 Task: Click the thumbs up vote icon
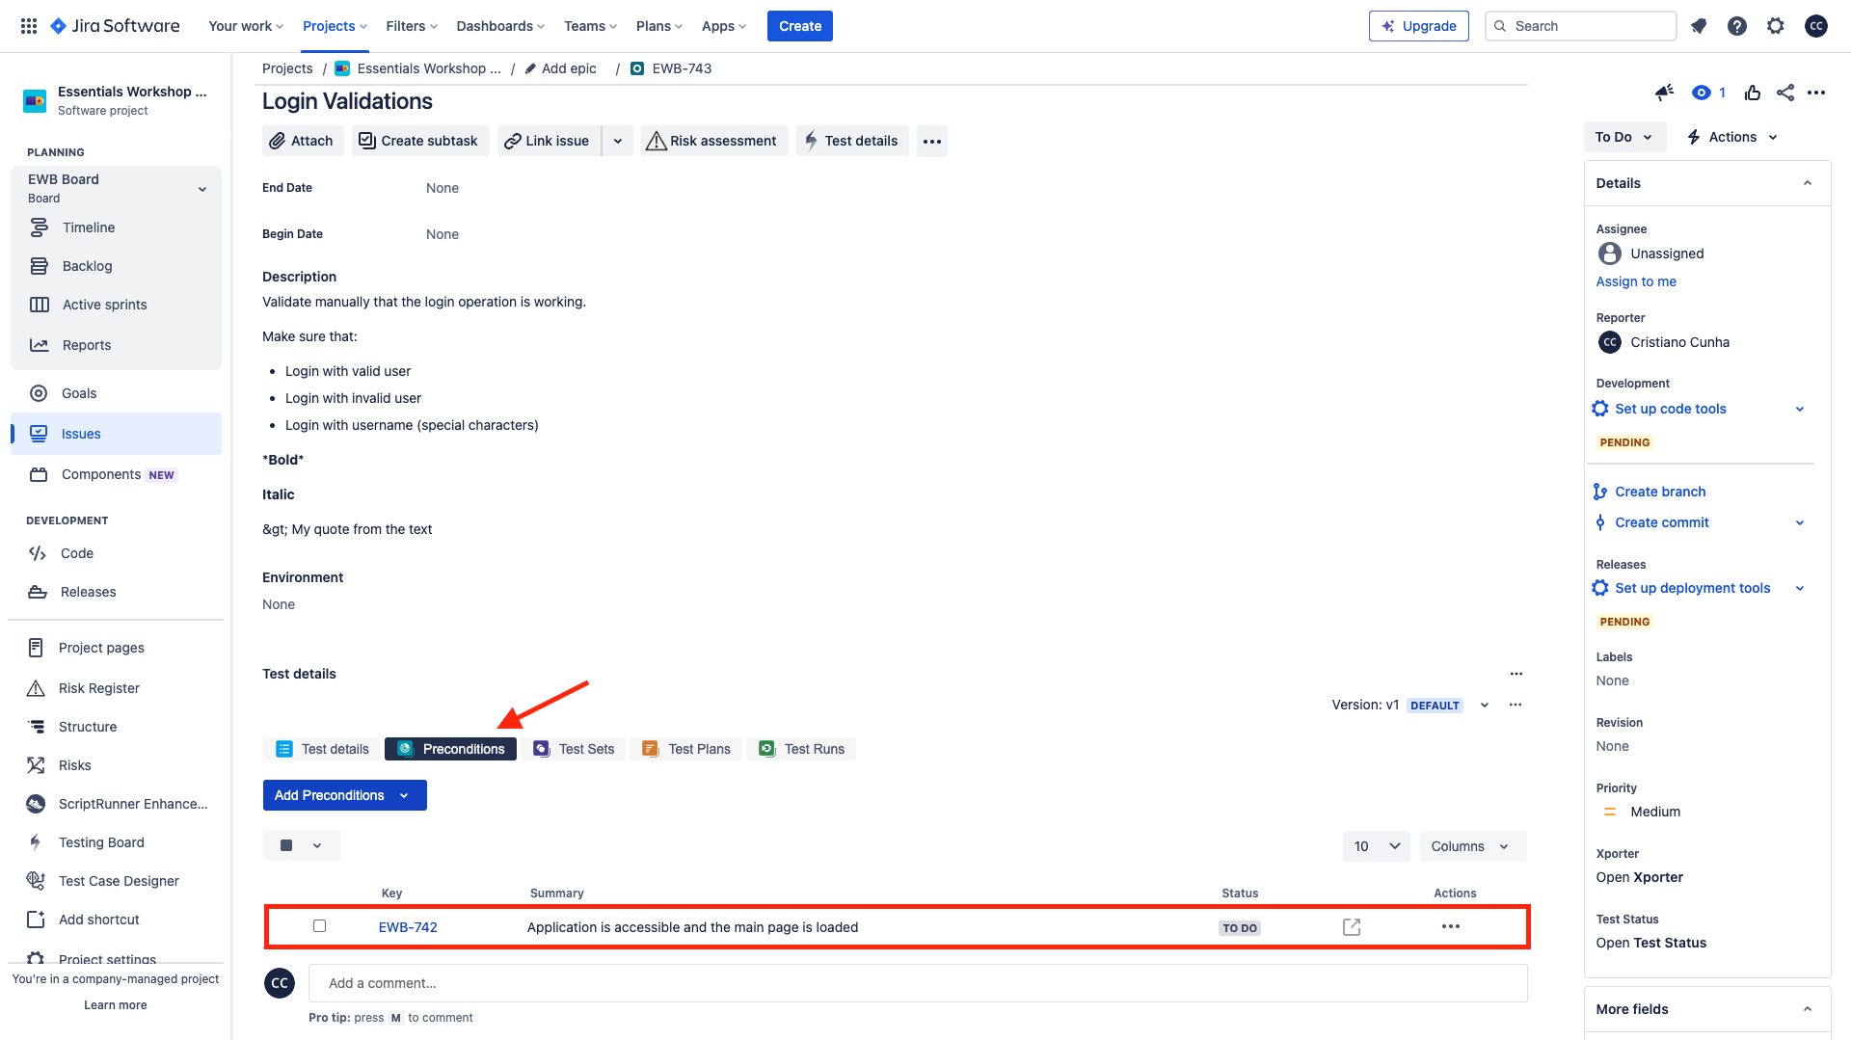(1753, 93)
